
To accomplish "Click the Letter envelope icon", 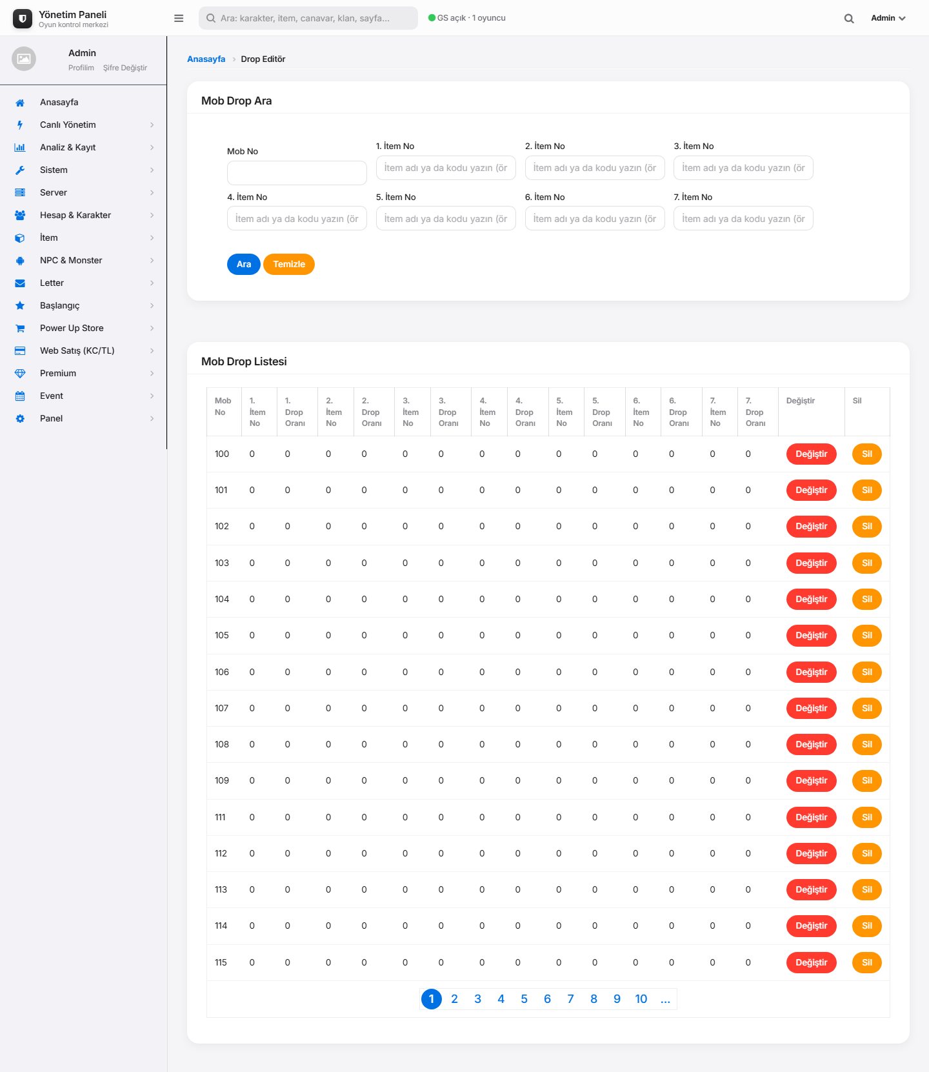I will (20, 283).
